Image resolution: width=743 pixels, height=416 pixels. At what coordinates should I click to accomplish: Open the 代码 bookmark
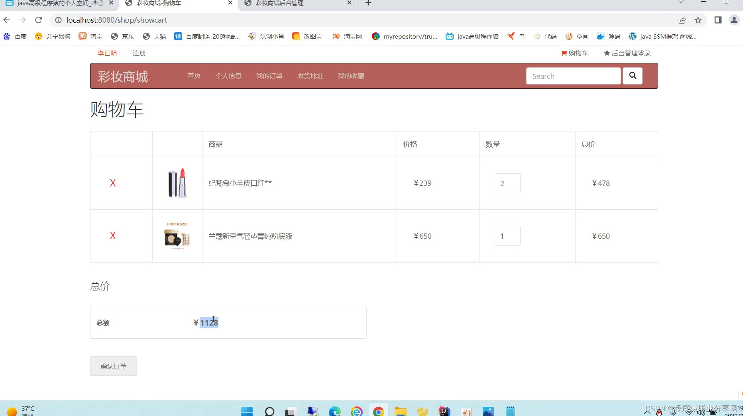[545, 36]
